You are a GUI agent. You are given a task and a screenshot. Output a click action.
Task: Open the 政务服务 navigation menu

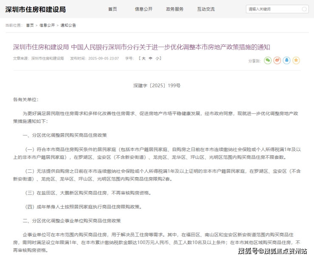pyautogui.click(x=175, y=9)
